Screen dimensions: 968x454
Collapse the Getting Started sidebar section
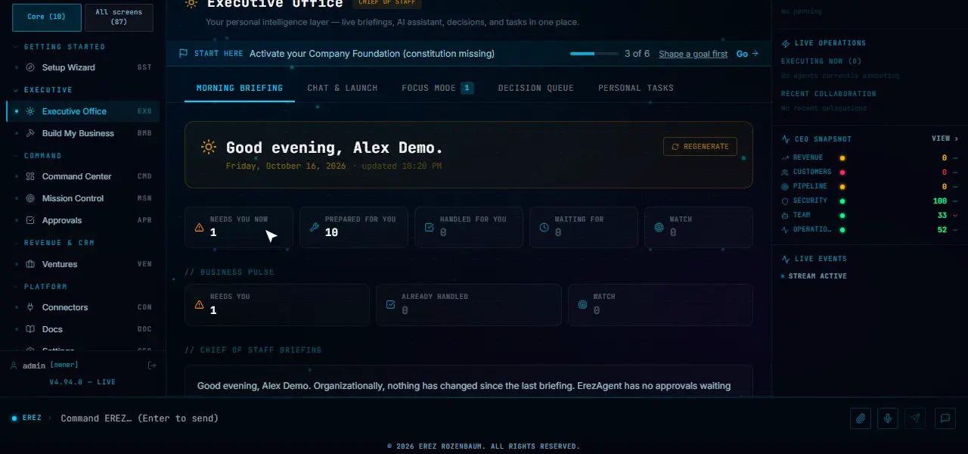click(x=60, y=47)
